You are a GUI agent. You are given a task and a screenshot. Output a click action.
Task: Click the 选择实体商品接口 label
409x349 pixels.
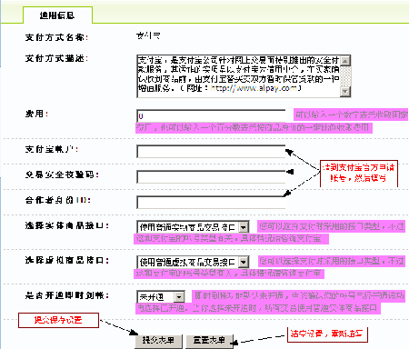(x=67, y=225)
